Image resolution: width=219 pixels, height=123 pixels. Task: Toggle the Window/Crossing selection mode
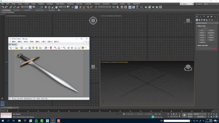point(41,7)
